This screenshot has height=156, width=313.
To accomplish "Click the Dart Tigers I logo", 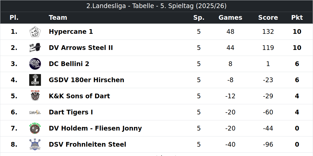I will [35, 112].
